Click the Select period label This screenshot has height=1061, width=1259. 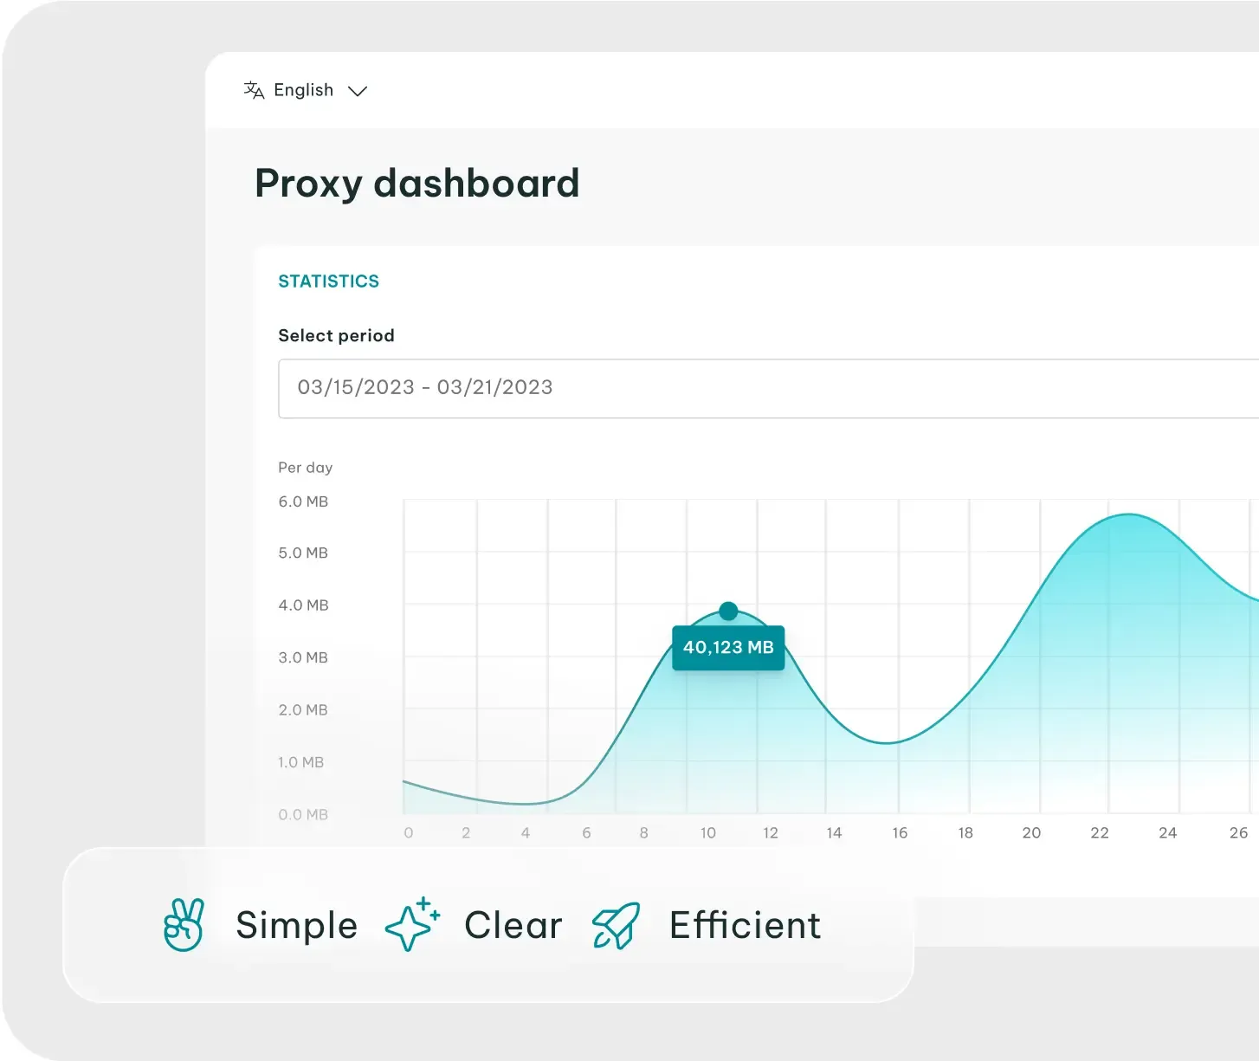tap(336, 336)
